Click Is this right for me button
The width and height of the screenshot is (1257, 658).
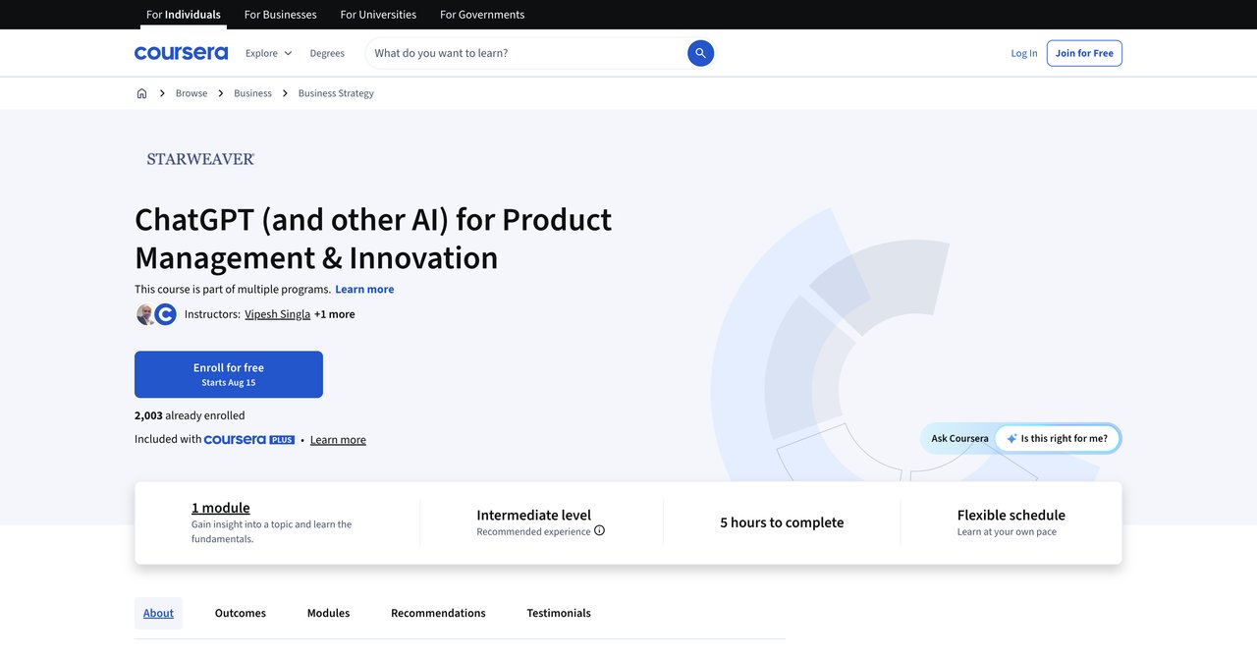tap(1057, 439)
